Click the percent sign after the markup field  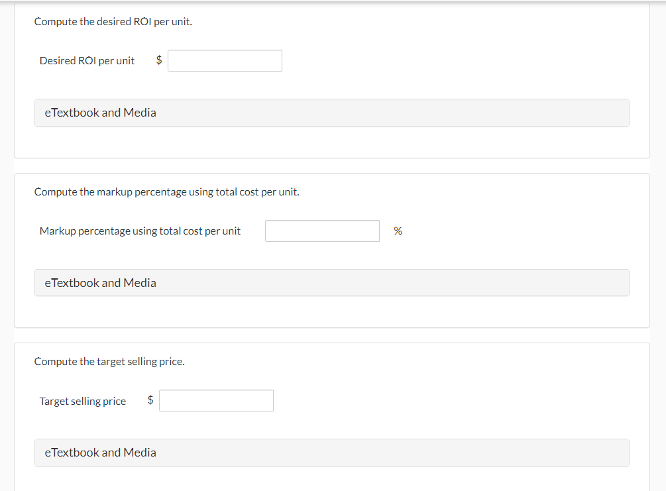pyautogui.click(x=398, y=231)
